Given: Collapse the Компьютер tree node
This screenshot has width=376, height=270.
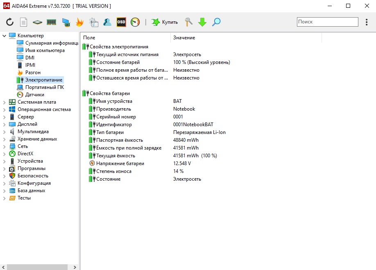Looking at the screenshot, I should 4,36.
